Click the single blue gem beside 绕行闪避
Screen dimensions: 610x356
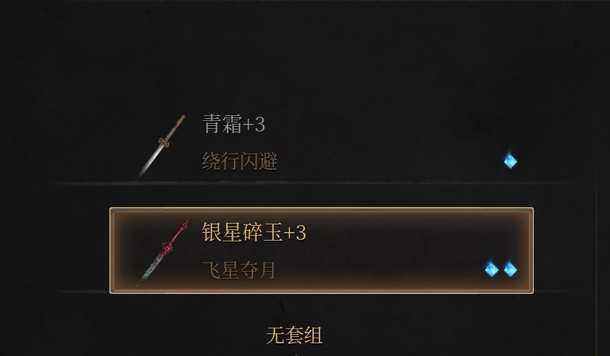coord(510,161)
